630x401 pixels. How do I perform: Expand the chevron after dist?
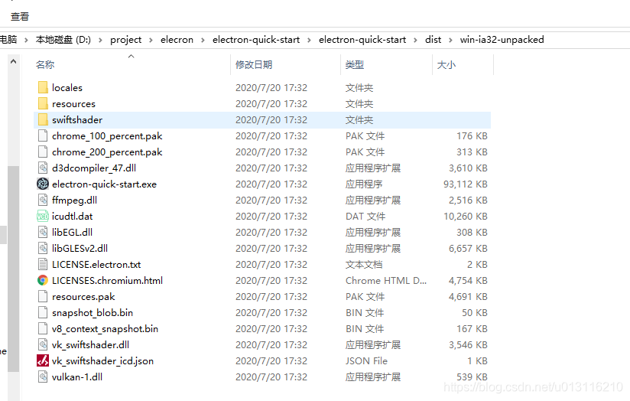(x=451, y=40)
